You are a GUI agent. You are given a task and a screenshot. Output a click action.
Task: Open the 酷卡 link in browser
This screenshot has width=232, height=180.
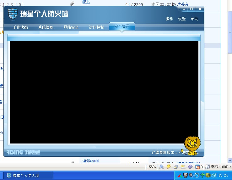[86, 2]
